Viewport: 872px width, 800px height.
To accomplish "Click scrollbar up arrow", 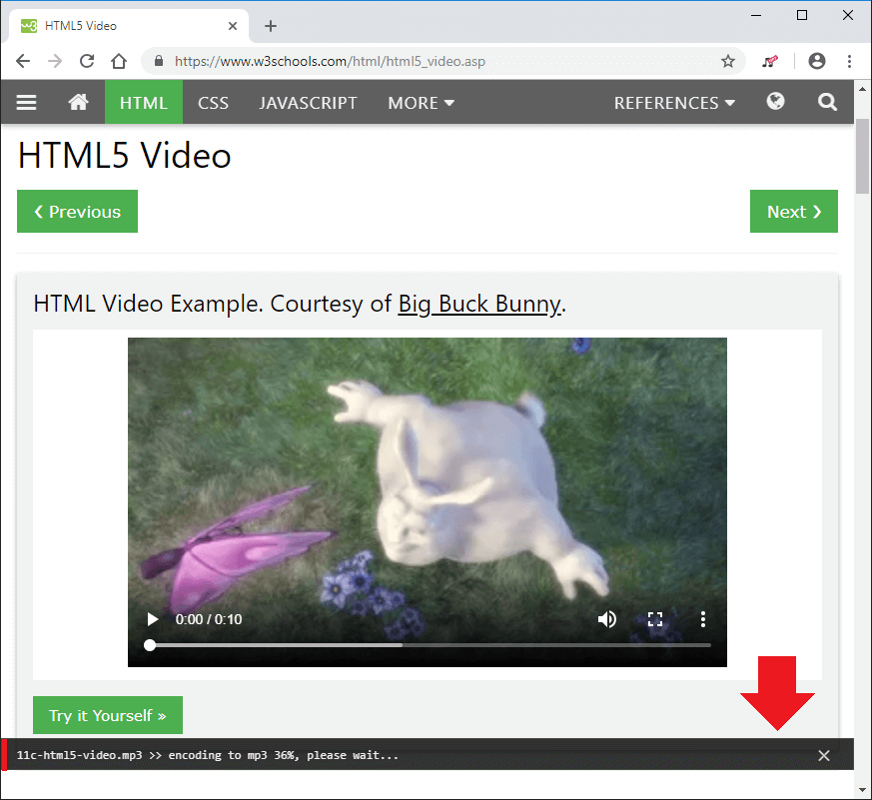I will point(863,89).
